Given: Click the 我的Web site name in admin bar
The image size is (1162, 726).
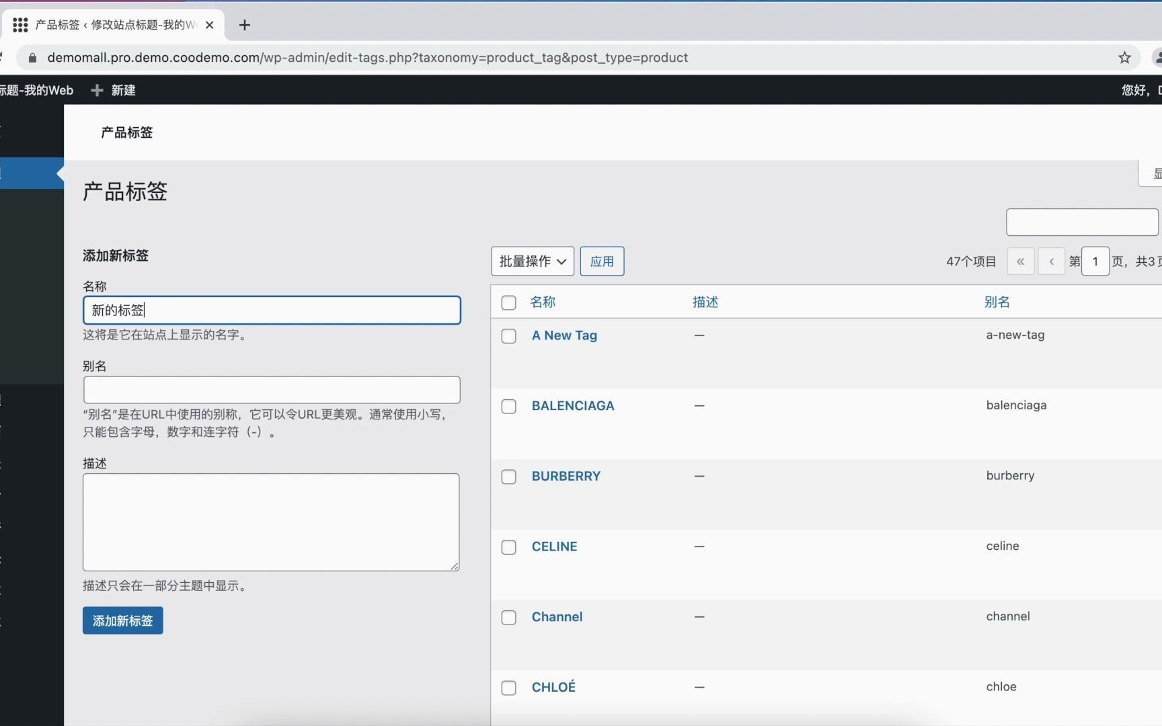Looking at the screenshot, I should (36, 90).
